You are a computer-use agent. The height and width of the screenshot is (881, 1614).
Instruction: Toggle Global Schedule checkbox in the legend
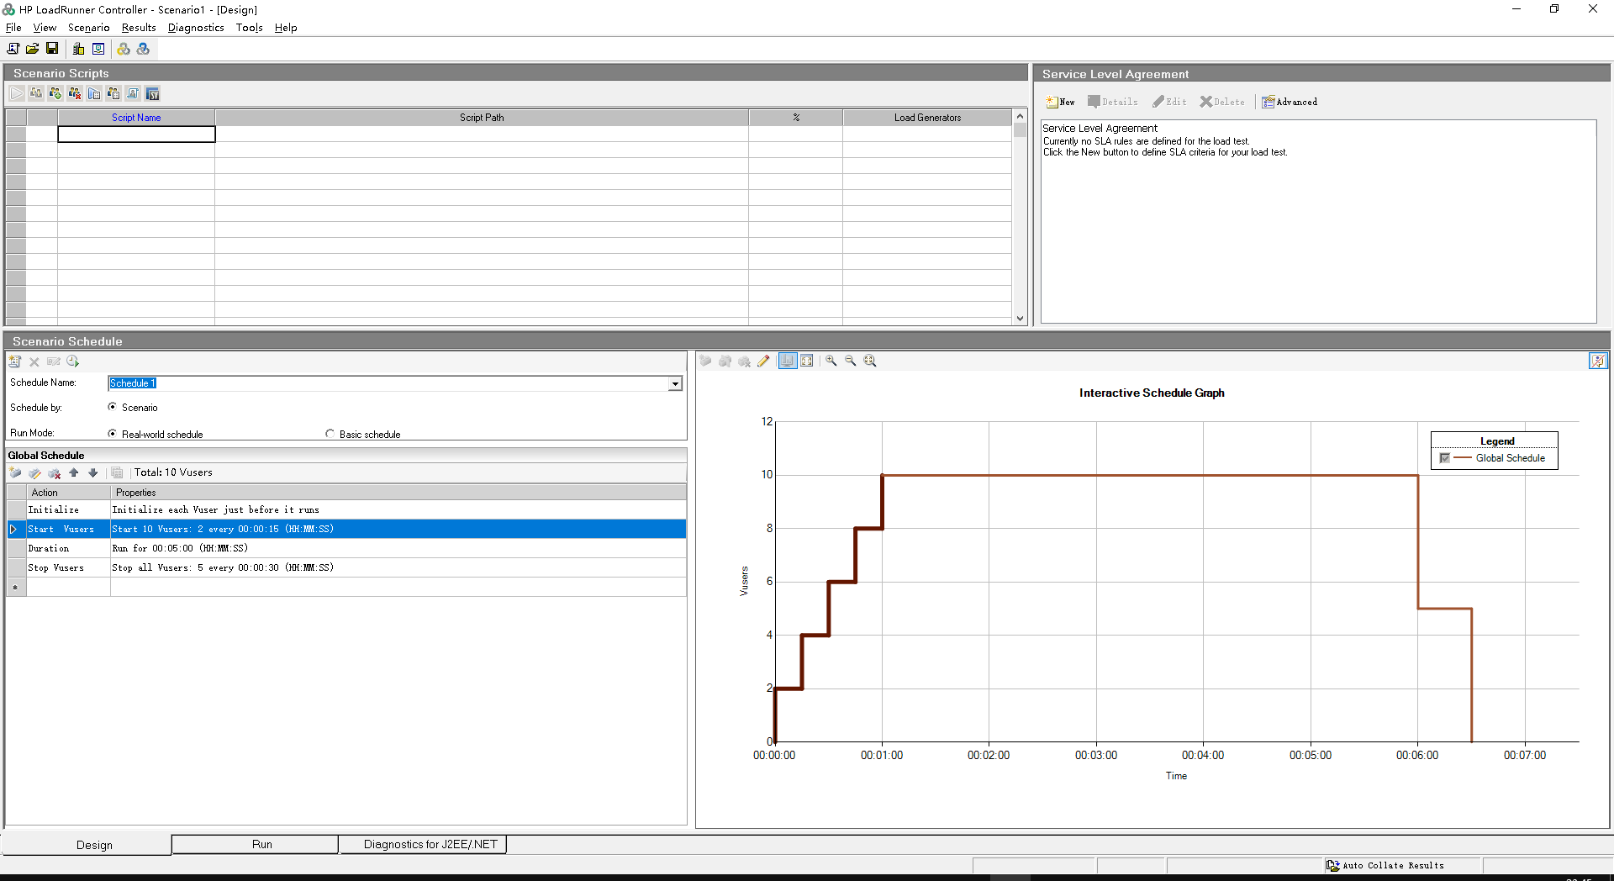click(1445, 458)
